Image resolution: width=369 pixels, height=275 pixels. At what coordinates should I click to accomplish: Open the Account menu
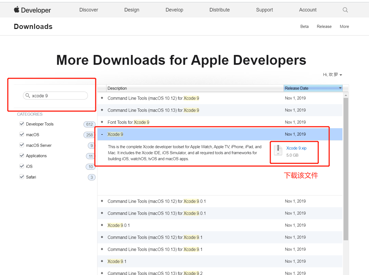point(308,10)
